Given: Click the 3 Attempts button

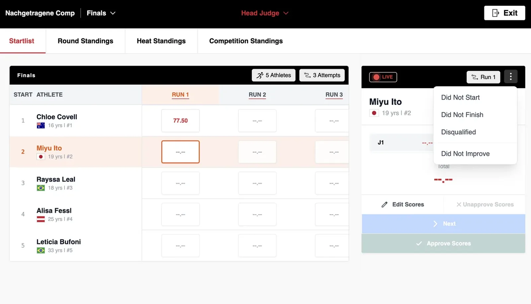Looking at the screenshot, I should pos(322,75).
